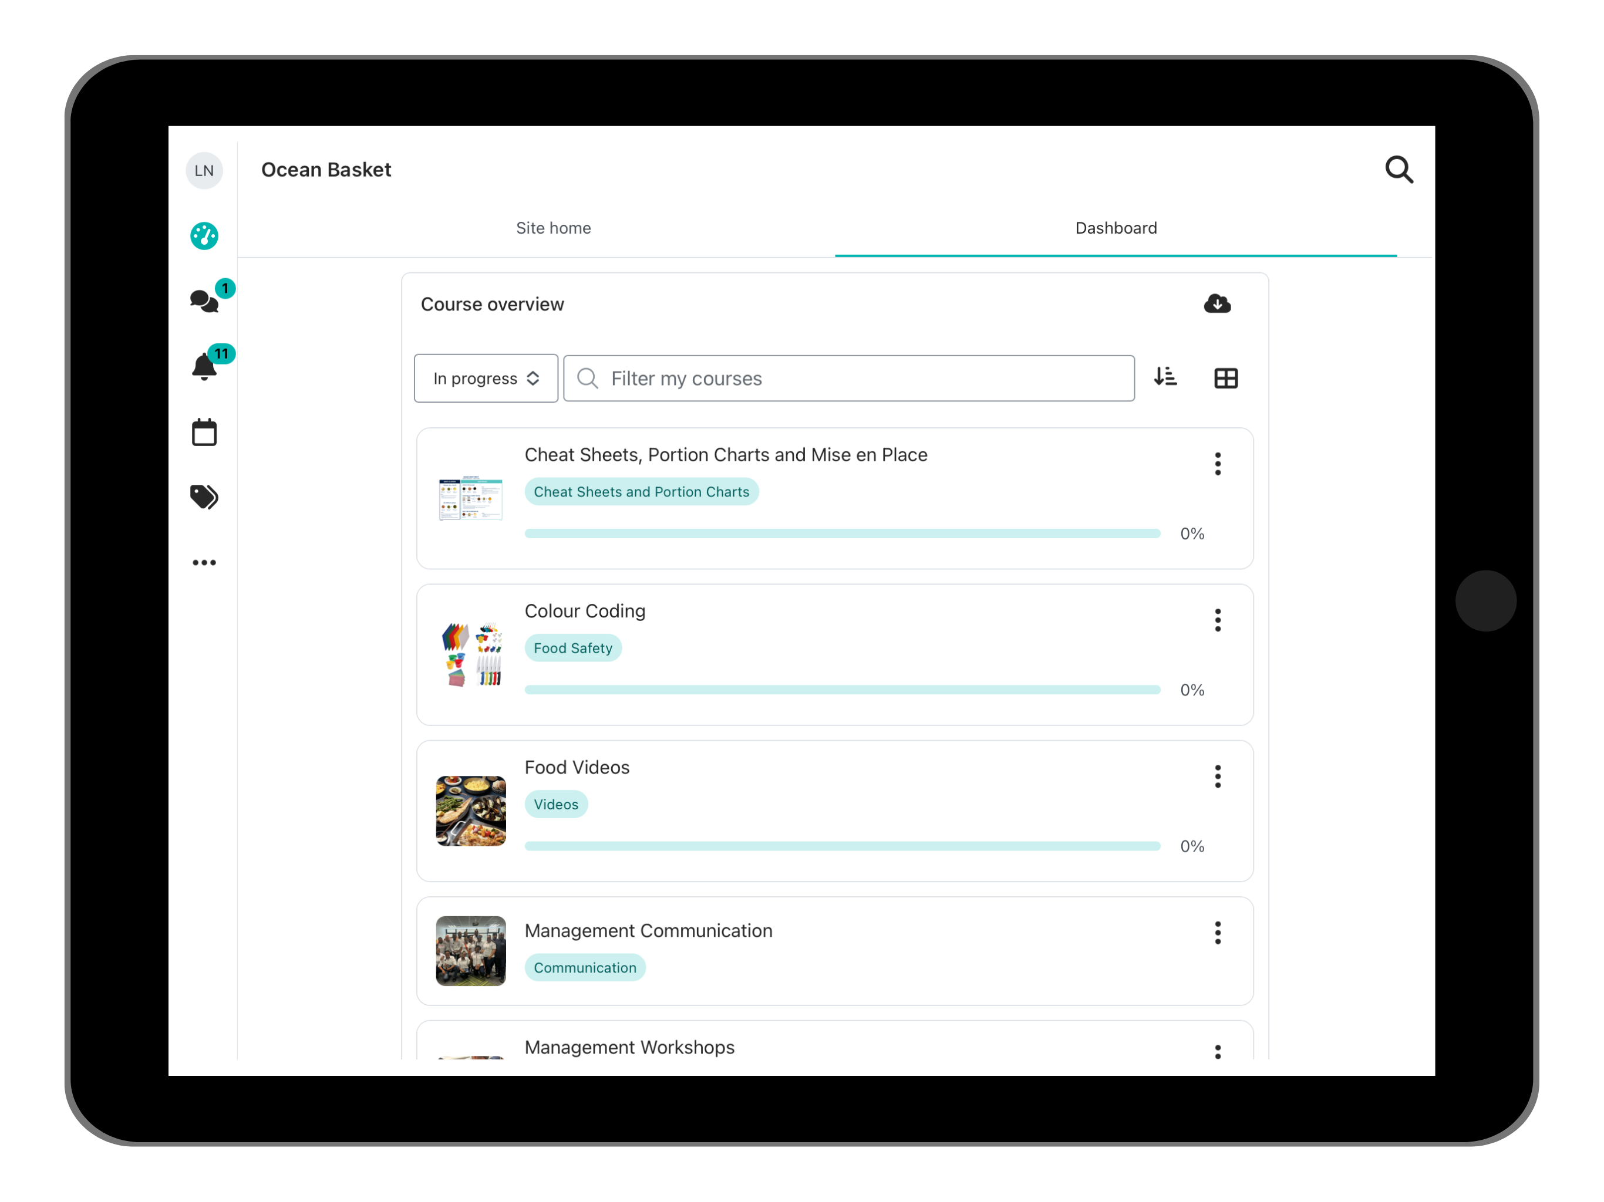Click the cloud download icon in Course overview
Viewport: 1604px width, 1202px height.
point(1217,304)
